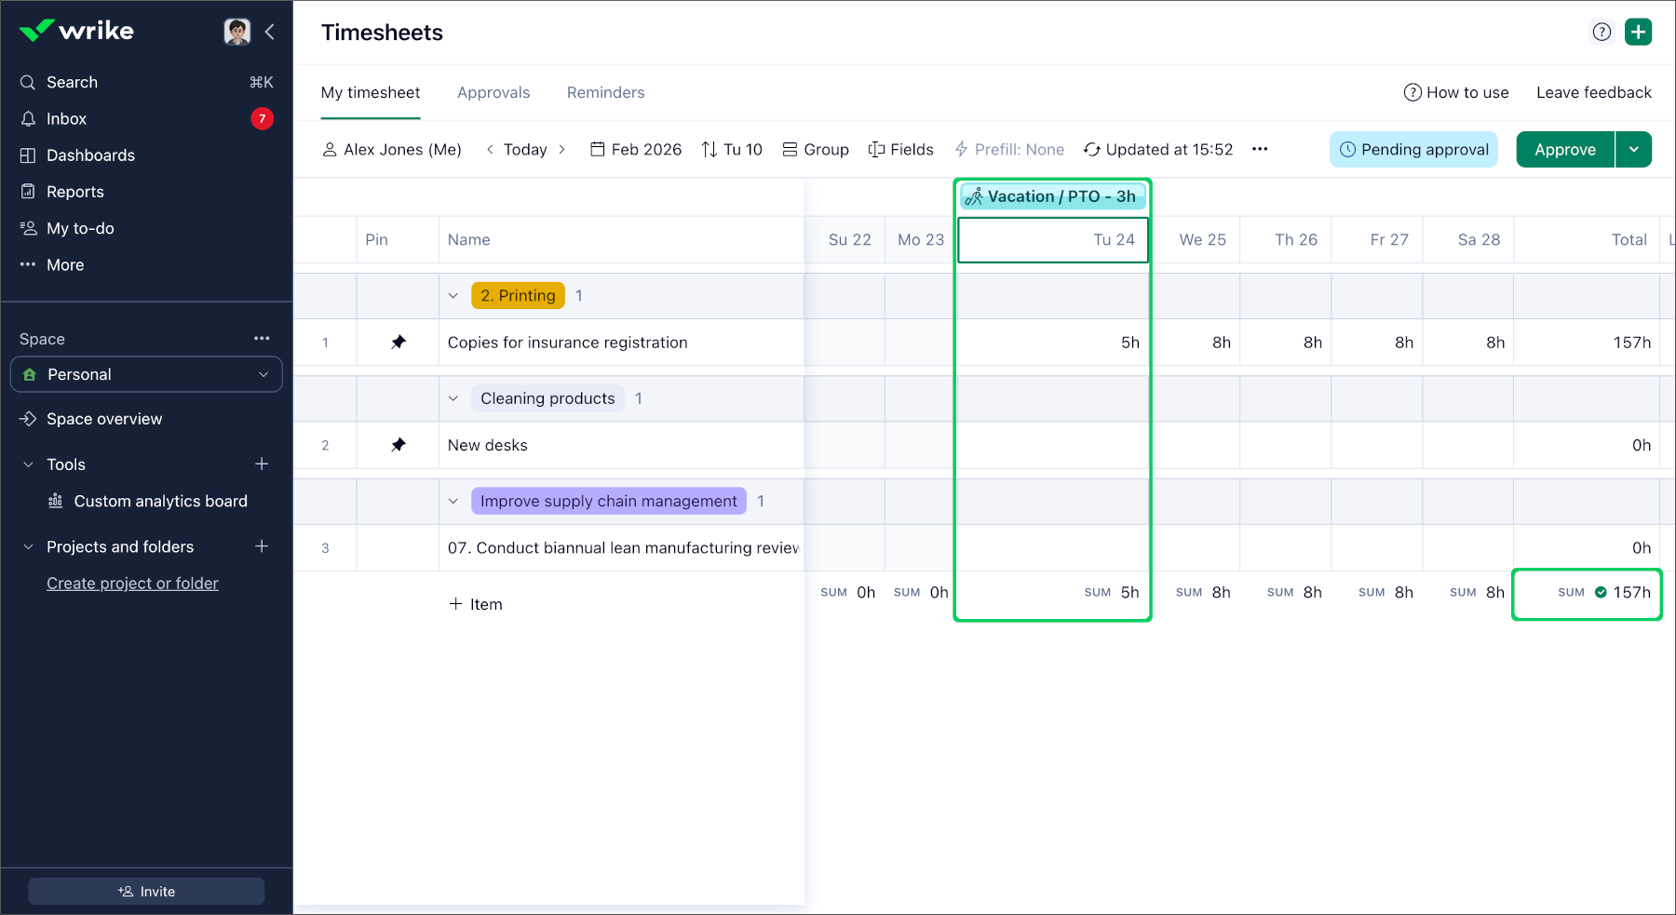
Task: Switch to the Approvals tab
Action: point(493,92)
